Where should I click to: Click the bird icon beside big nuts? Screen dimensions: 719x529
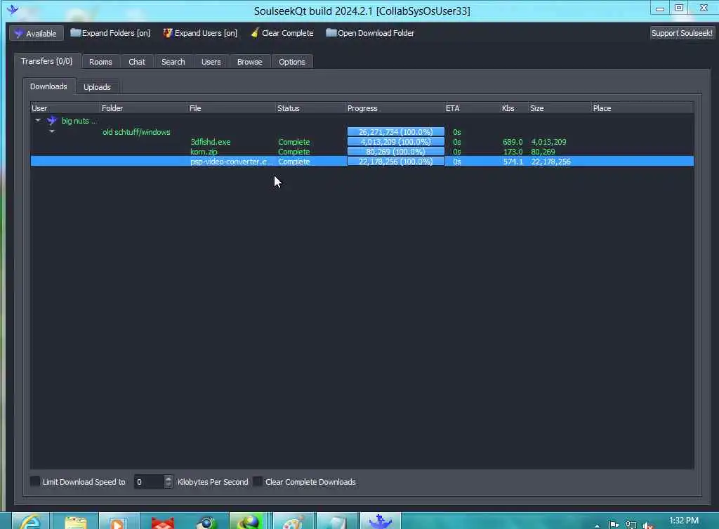[52, 121]
